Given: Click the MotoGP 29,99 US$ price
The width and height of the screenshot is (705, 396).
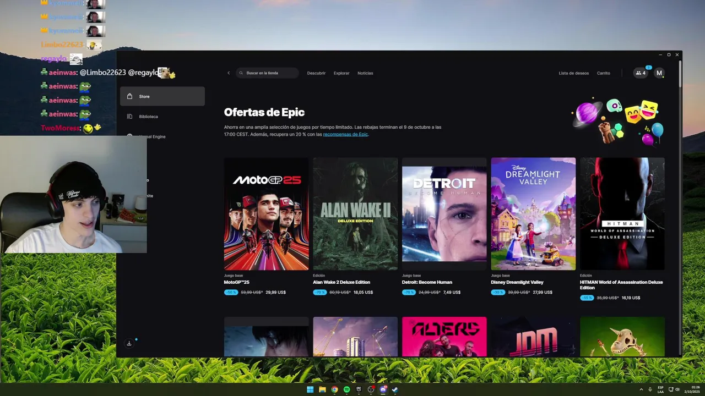Looking at the screenshot, I should point(276,293).
